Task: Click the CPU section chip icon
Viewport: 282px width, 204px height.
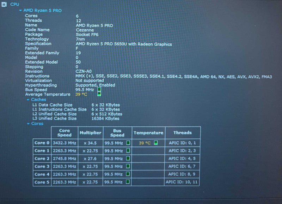Action: (x=4, y=5)
